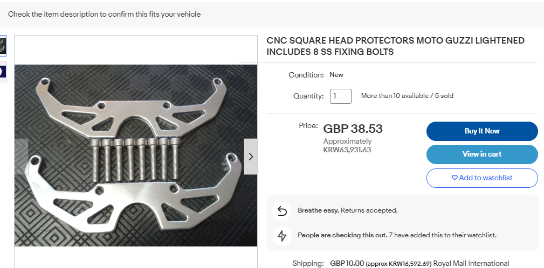The image size is (544, 268).
Task: Click the 7 have added to watchlist notice
Action: click(442, 235)
